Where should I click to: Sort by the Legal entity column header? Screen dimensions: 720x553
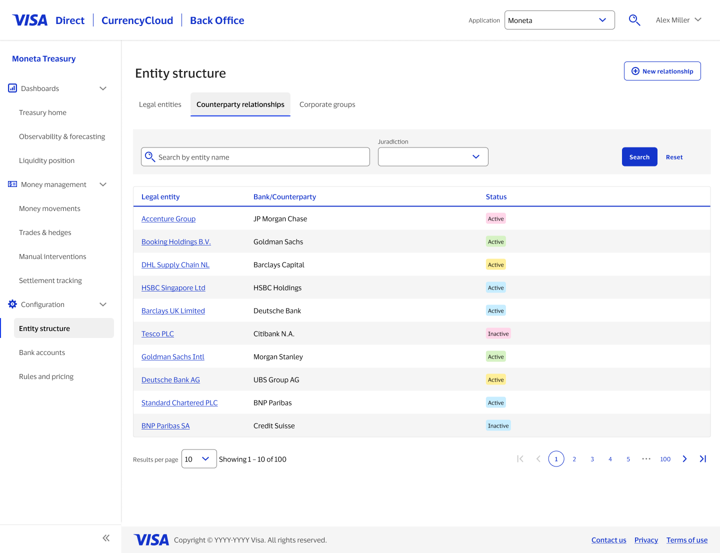pos(160,196)
